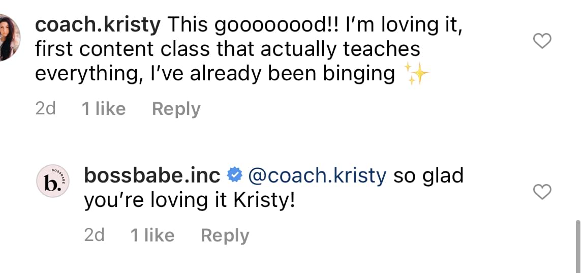Like coach.kristy's comment with the heart
The height and width of the screenshot is (273, 585).
click(542, 42)
